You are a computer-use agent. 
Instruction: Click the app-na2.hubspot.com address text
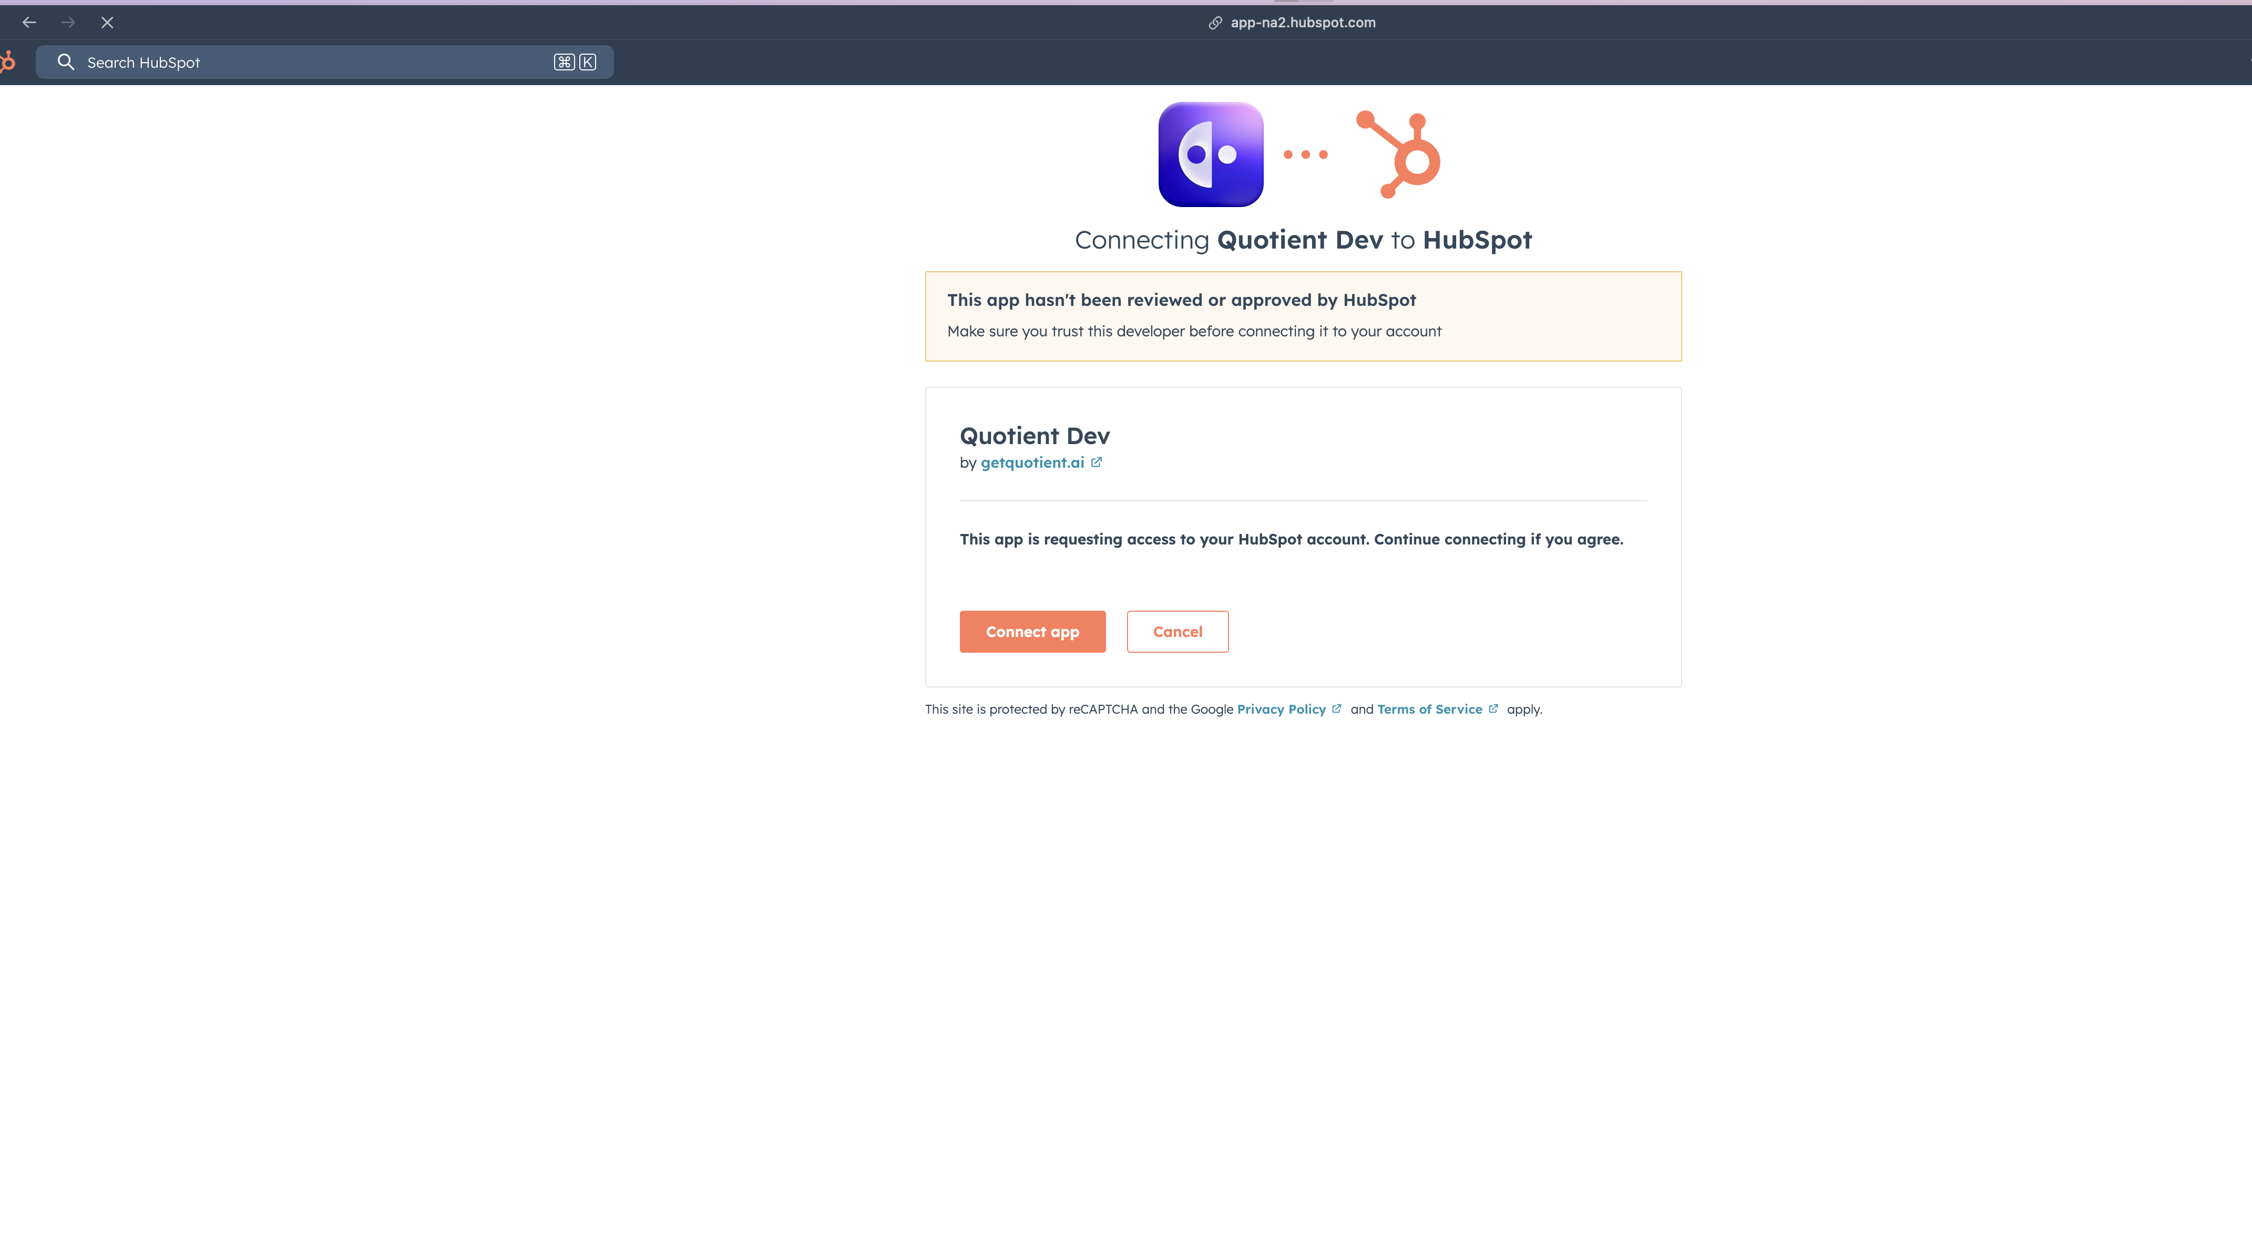pyautogui.click(x=1303, y=23)
